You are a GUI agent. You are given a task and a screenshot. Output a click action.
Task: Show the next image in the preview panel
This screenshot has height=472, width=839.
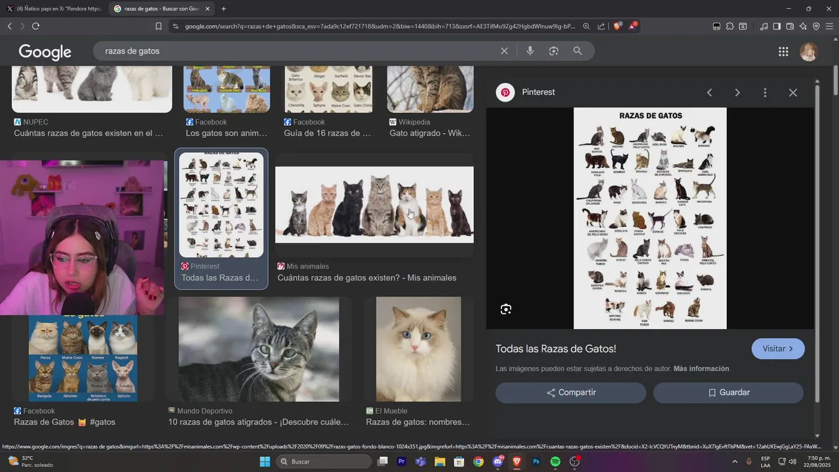737,92
